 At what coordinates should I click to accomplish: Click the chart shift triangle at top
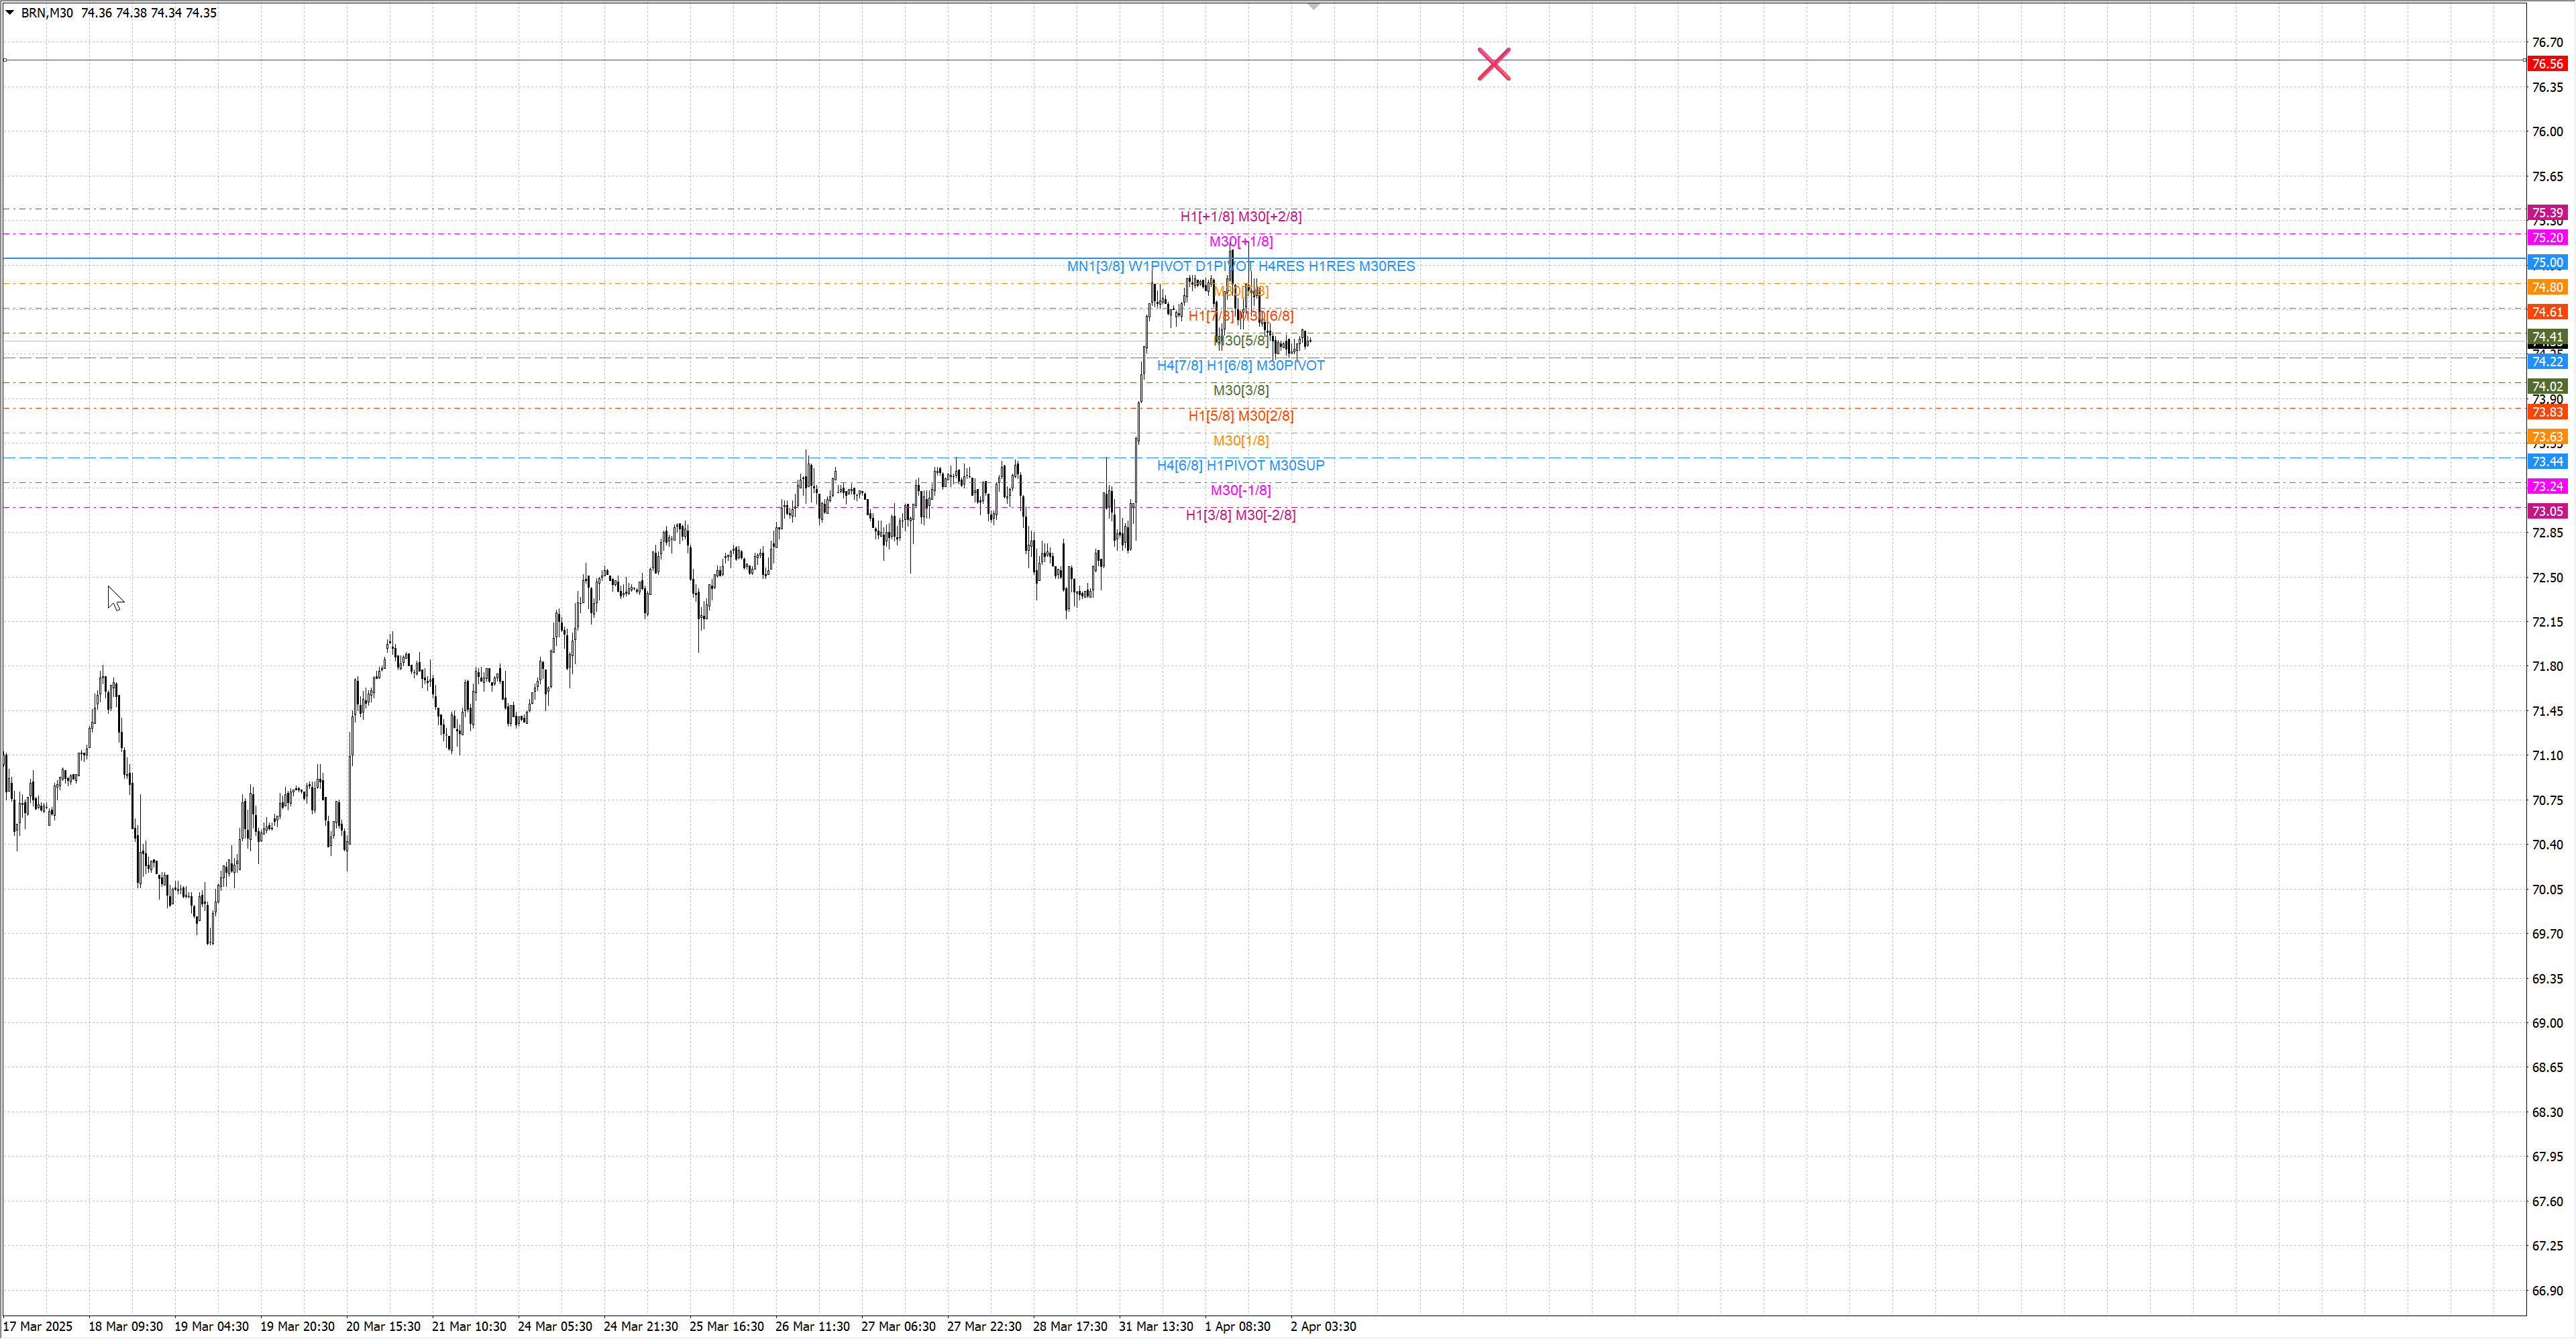tap(1314, 7)
